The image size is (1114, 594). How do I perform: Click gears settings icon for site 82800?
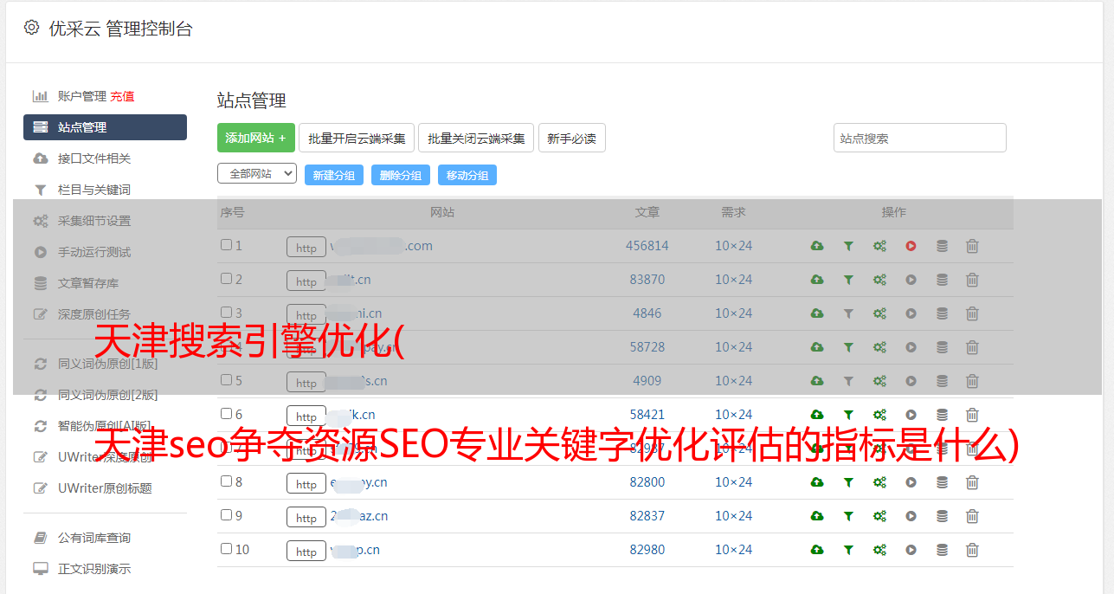pyautogui.click(x=879, y=482)
